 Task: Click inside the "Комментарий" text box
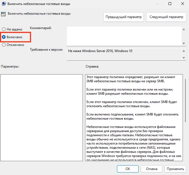click(124, 36)
